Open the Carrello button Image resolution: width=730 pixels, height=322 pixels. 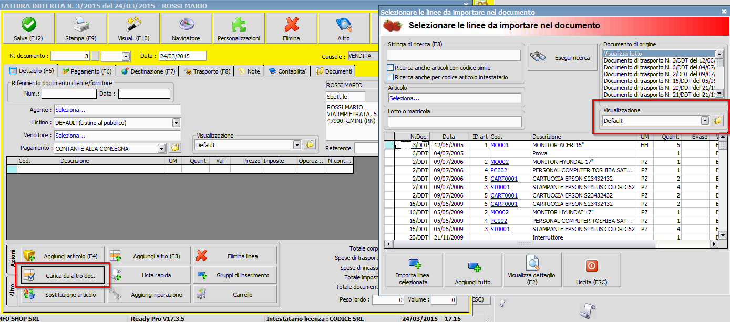click(x=234, y=295)
